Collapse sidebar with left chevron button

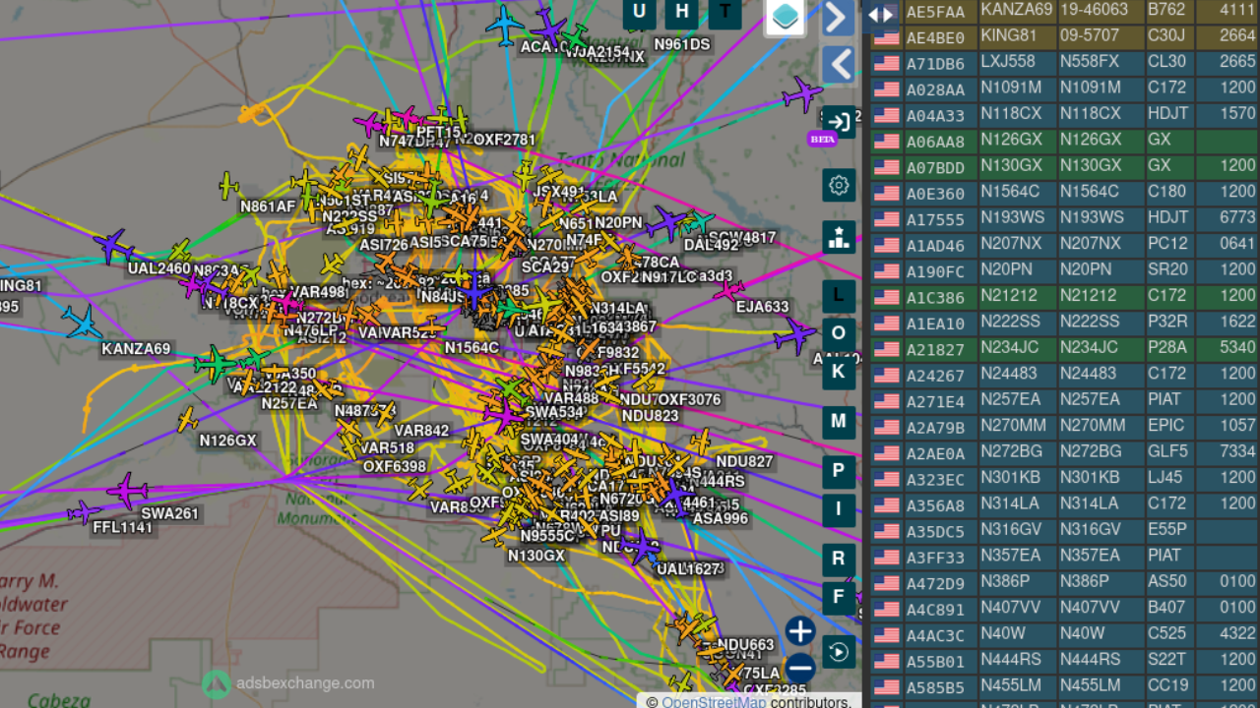(838, 65)
